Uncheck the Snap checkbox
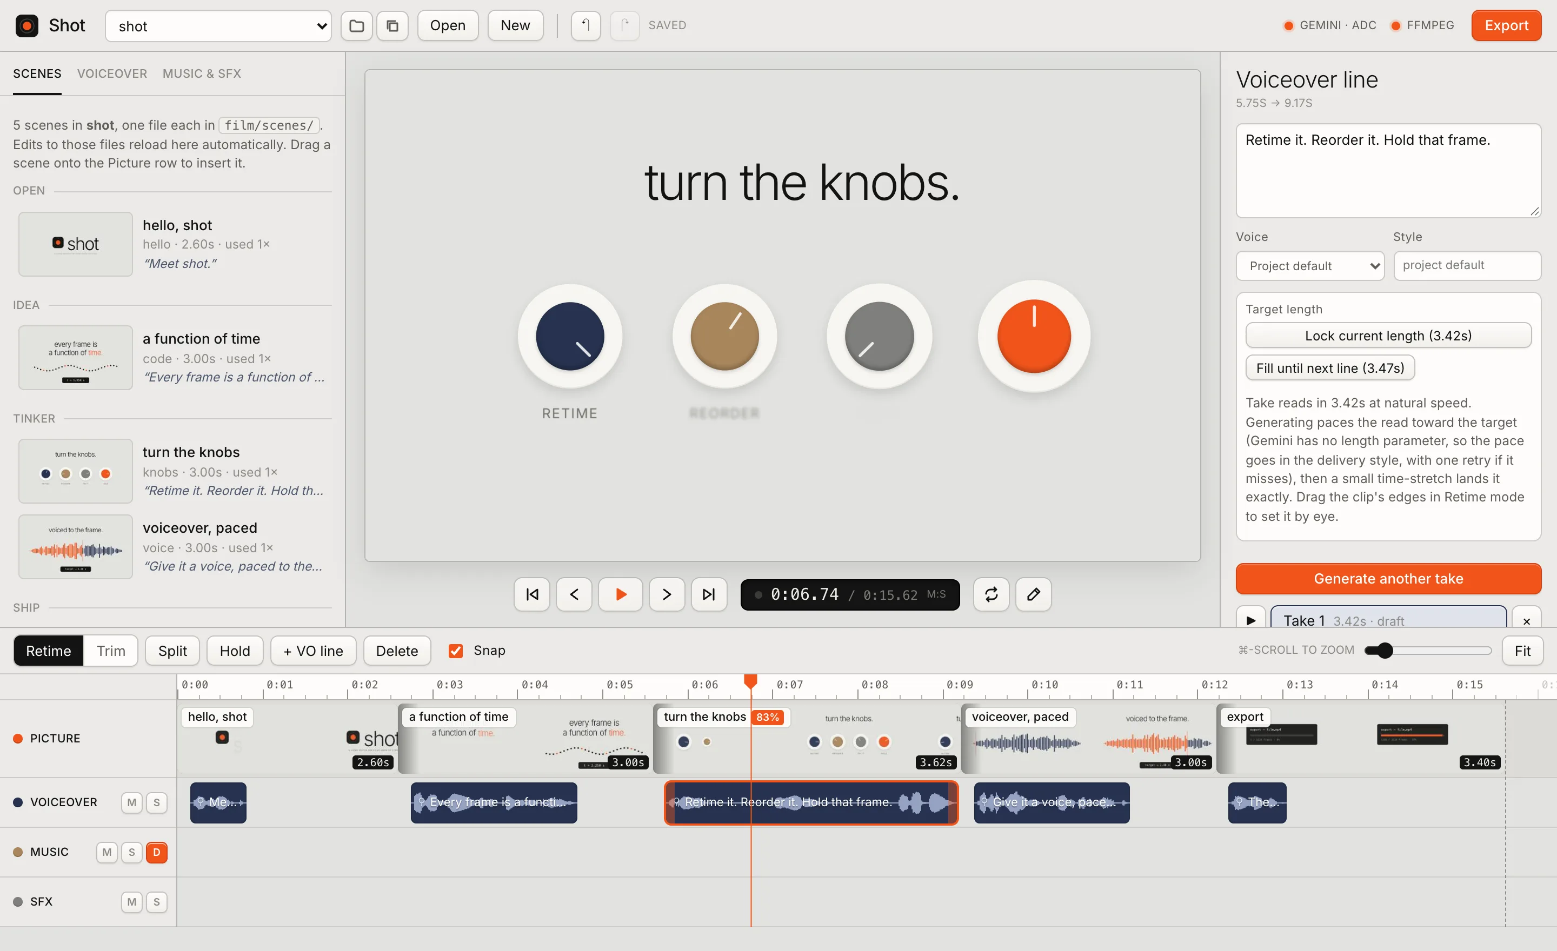Viewport: 1557px width, 951px height. (456, 651)
